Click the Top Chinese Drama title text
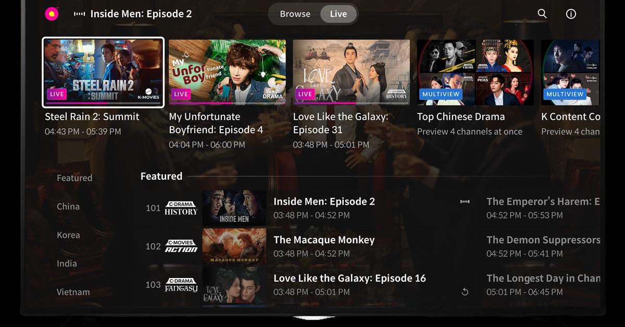625x327 pixels. click(461, 117)
